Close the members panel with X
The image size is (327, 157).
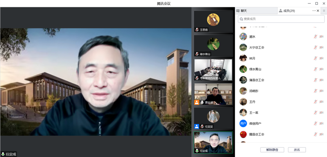(x=318, y=11)
